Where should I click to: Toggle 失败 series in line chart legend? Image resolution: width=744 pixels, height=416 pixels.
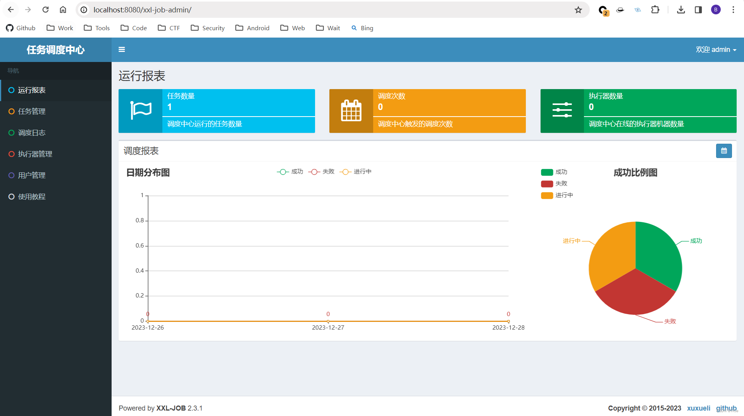coord(321,172)
